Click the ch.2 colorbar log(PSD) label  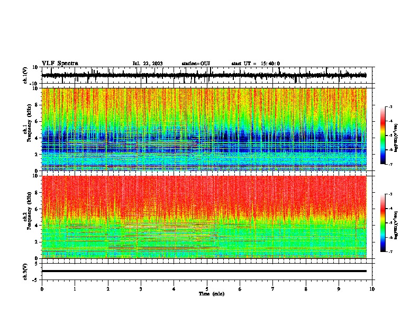(x=396, y=226)
